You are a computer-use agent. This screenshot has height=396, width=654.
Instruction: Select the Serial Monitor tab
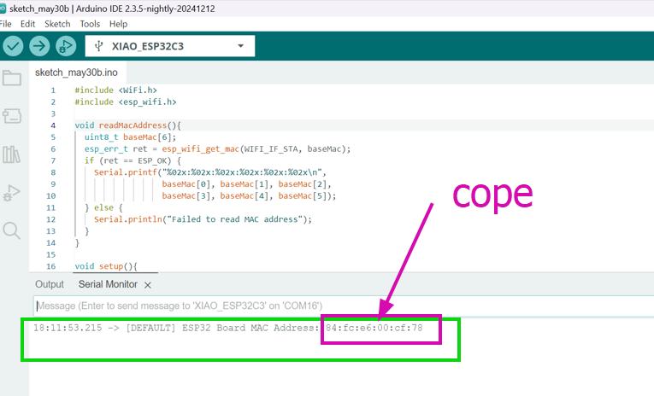coord(108,284)
